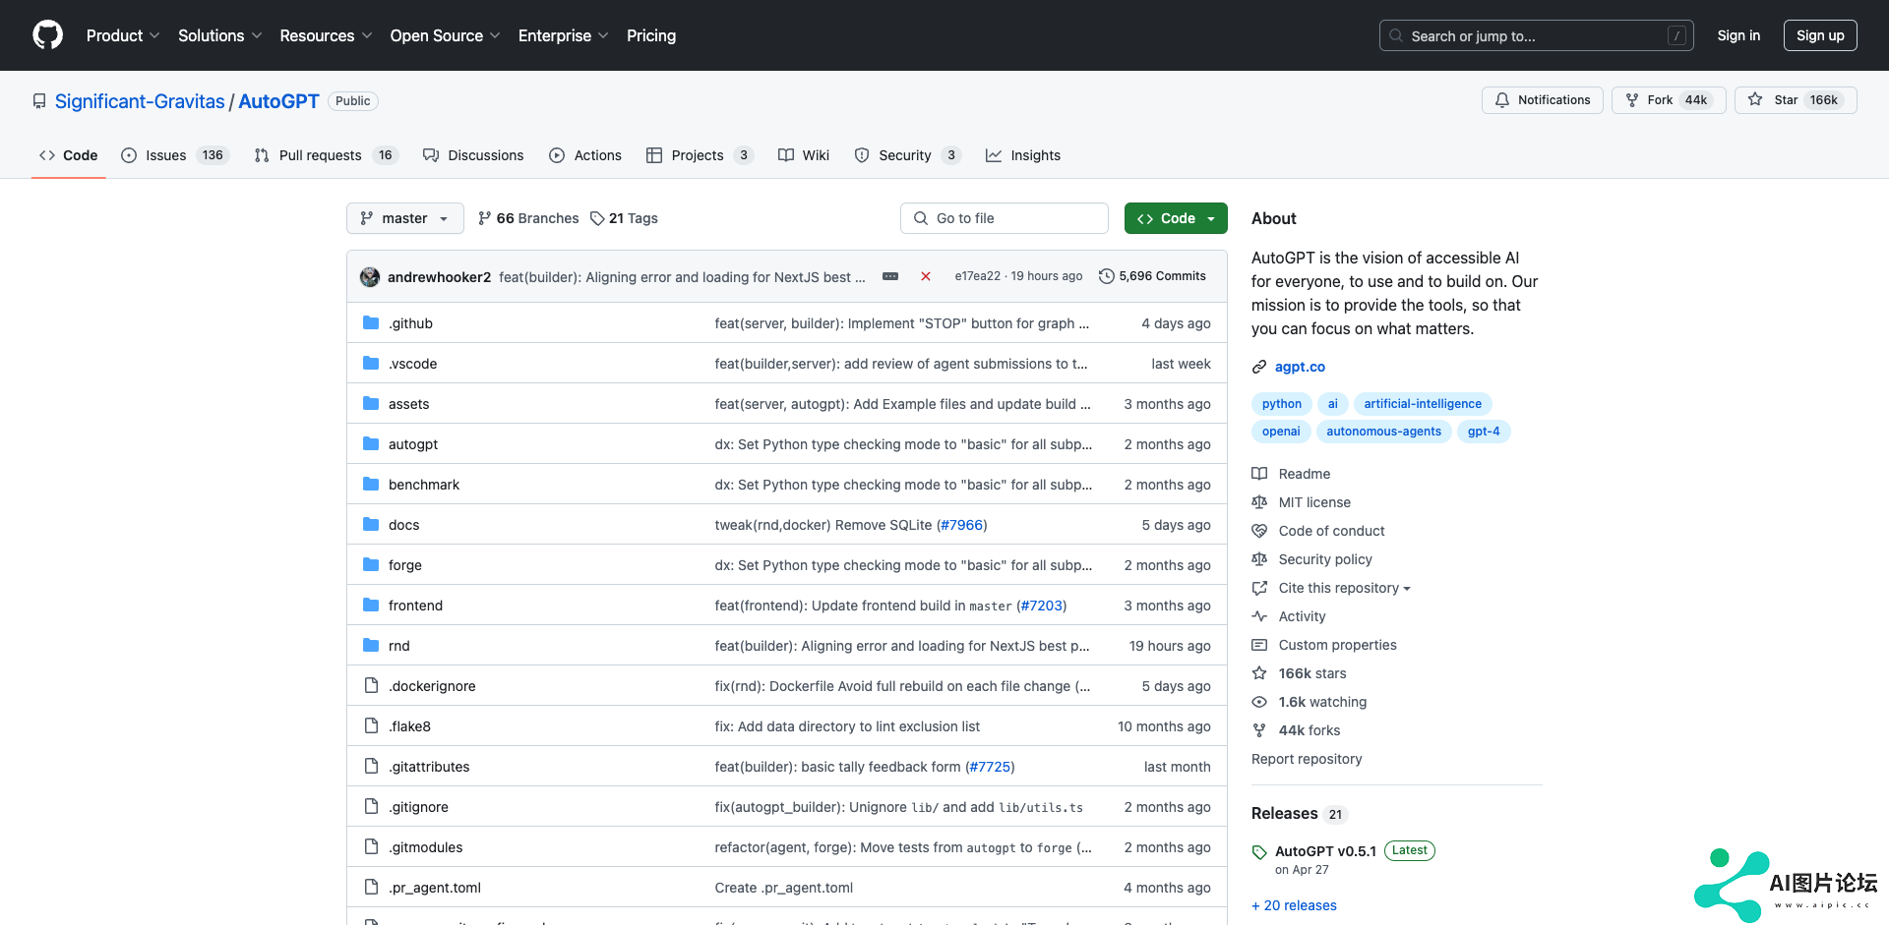Switch to the Pull requests tab
The image size is (1889, 925).
pyautogui.click(x=326, y=155)
